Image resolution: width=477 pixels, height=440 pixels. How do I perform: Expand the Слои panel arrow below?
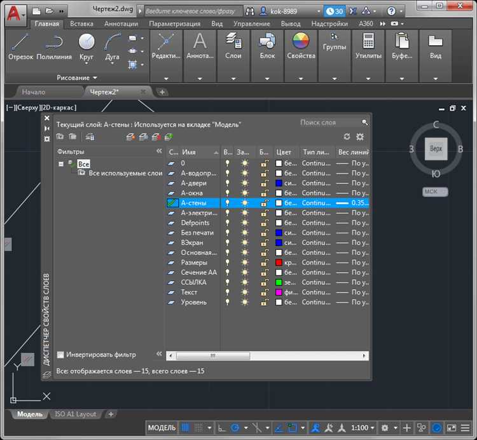233,78
